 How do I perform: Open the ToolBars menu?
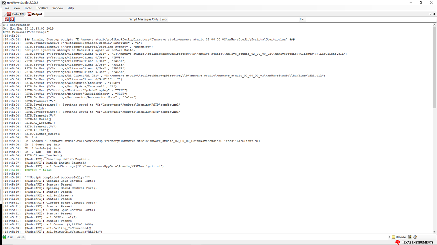(42, 8)
